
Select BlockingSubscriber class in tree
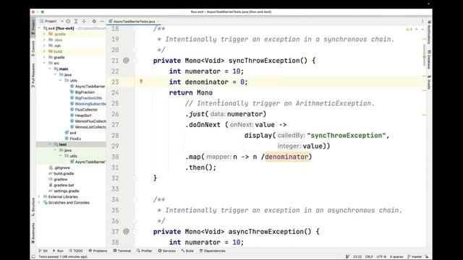pos(88,104)
